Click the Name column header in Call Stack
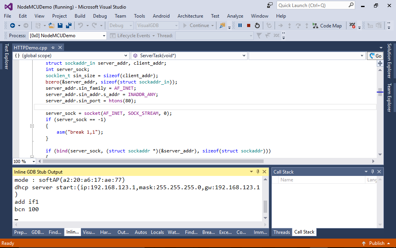The height and width of the screenshot is (248, 396). pyautogui.click(x=287, y=180)
